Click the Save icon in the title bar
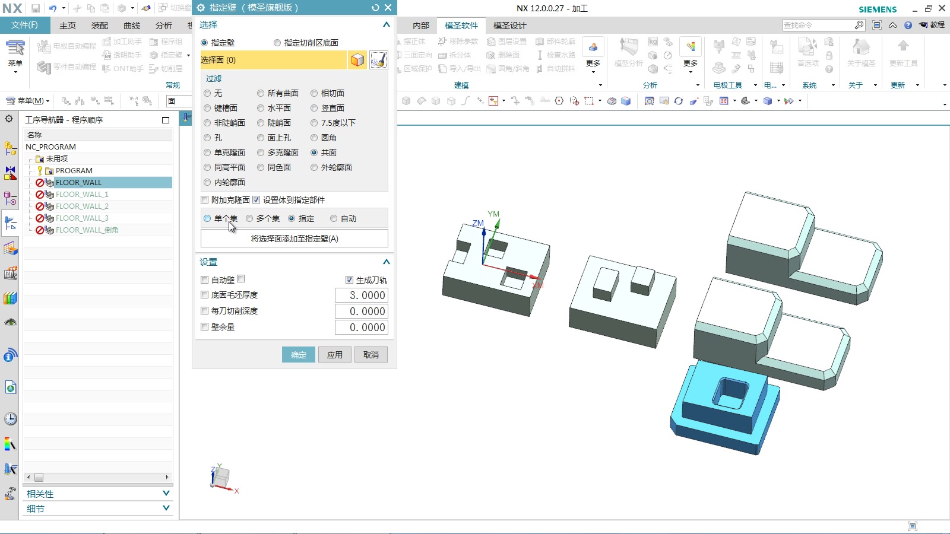 pyautogui.click(x=36, y=8)
